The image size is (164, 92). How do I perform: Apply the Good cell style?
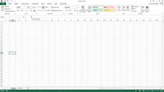click(x=98, y=10)
